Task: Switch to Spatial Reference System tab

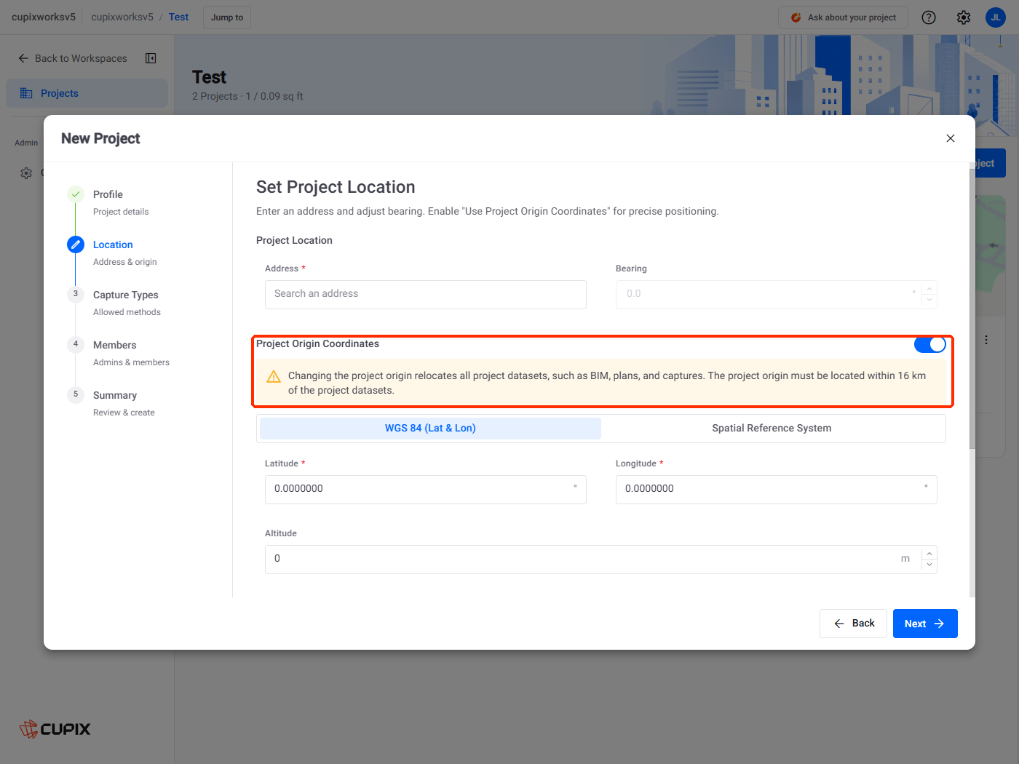Action: (772, 429)
